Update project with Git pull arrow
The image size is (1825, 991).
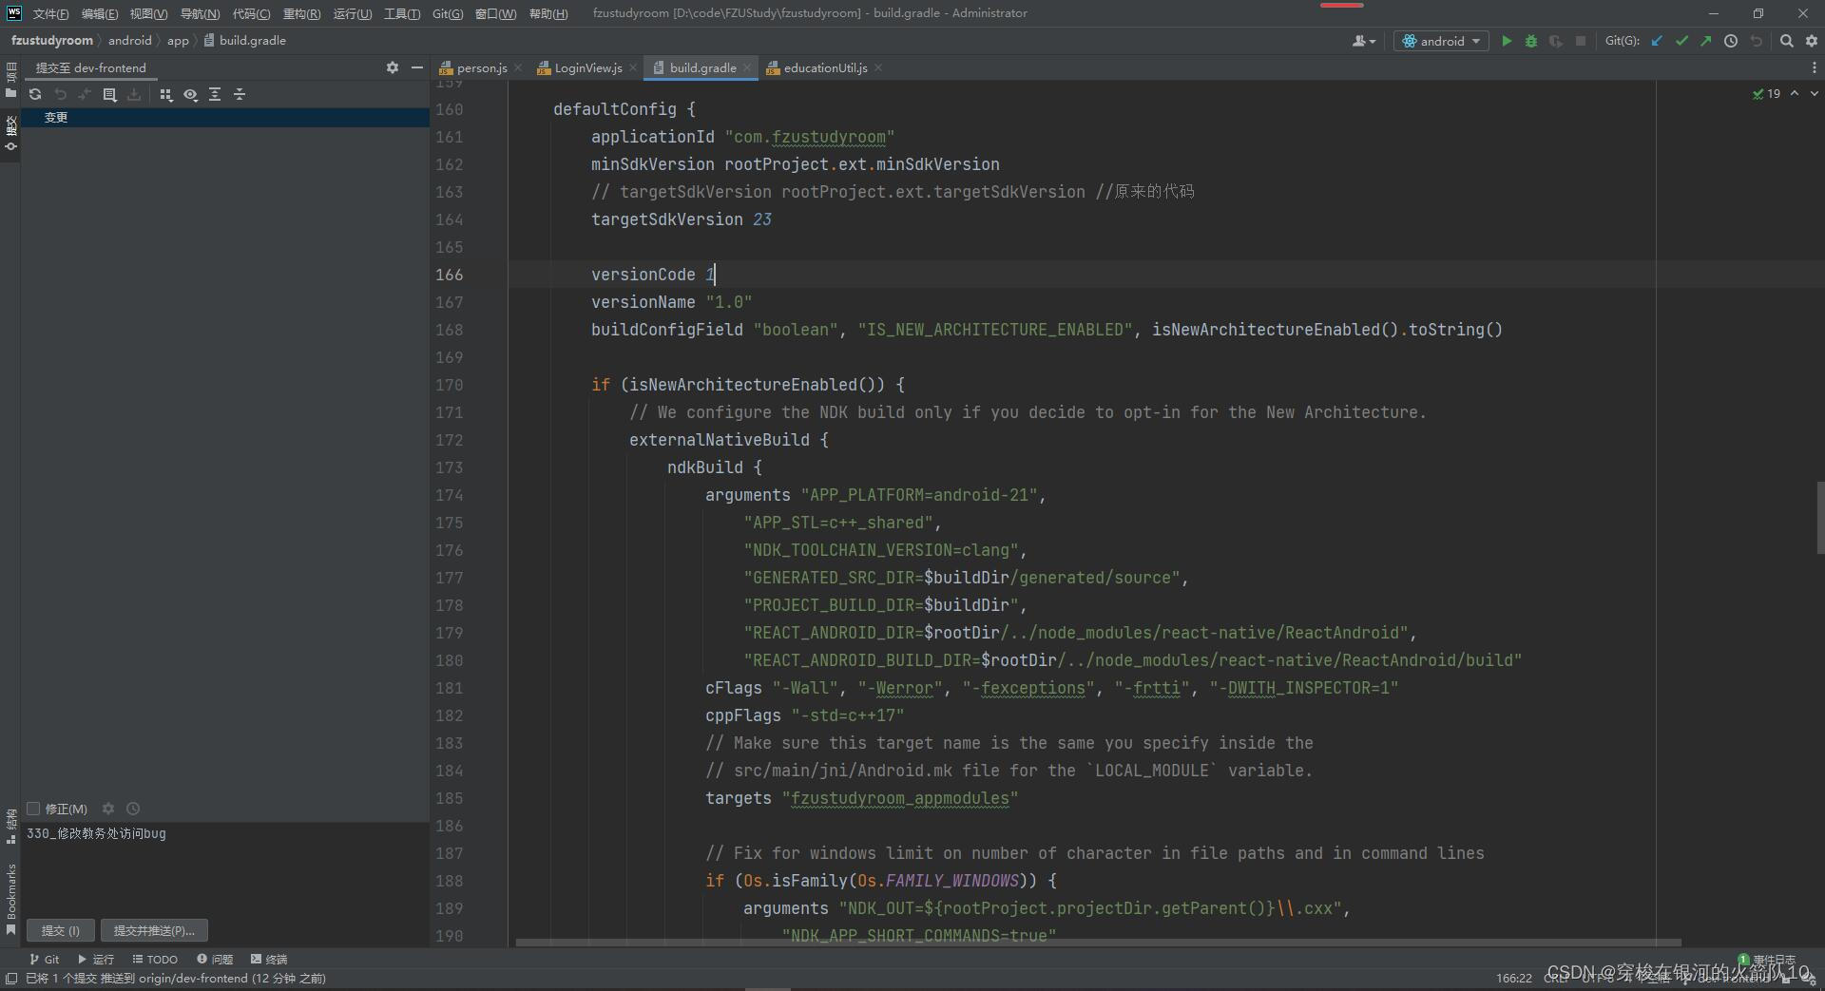pyautogui.click(x=1657, y=41)
